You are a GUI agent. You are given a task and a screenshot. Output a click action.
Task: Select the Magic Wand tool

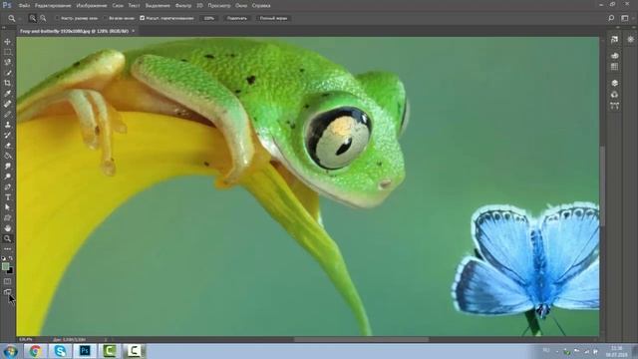point(7,73)
